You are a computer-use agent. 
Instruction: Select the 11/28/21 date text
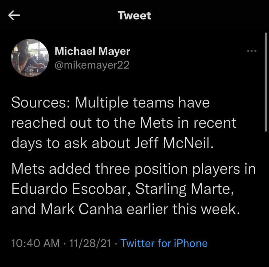(90, 243)
